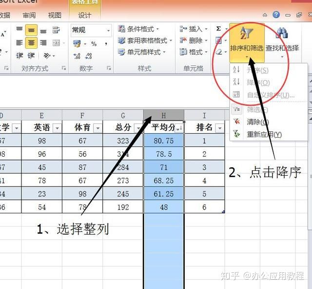This screenshot has height=289, width=312.
Task: Toggle the middle align button
Action: pyautogui.click(x=31, y=30)
